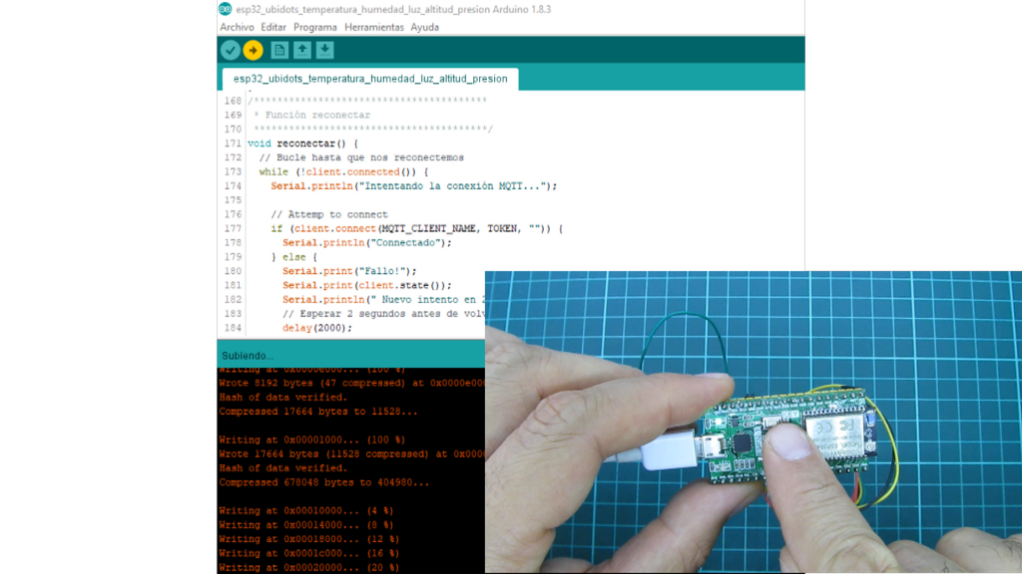Open the Herramientas menu
The height and width of the screenshot is (574, 1022).
pos(374,27)
